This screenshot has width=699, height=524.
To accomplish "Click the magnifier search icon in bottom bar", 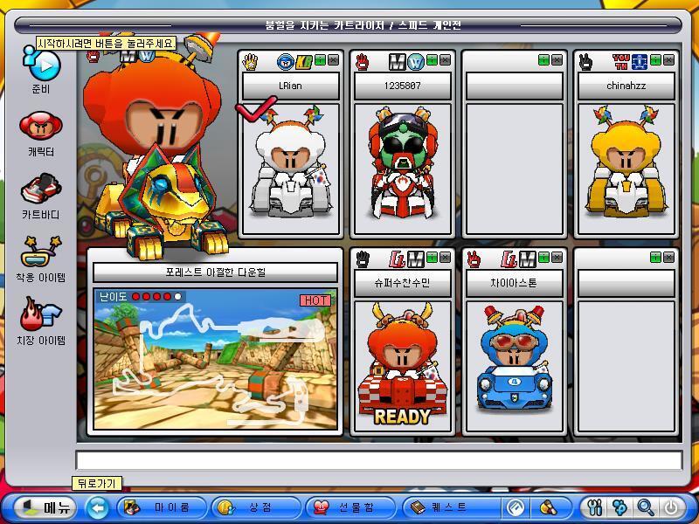I will pyautogui.click(x=646, y=507).
